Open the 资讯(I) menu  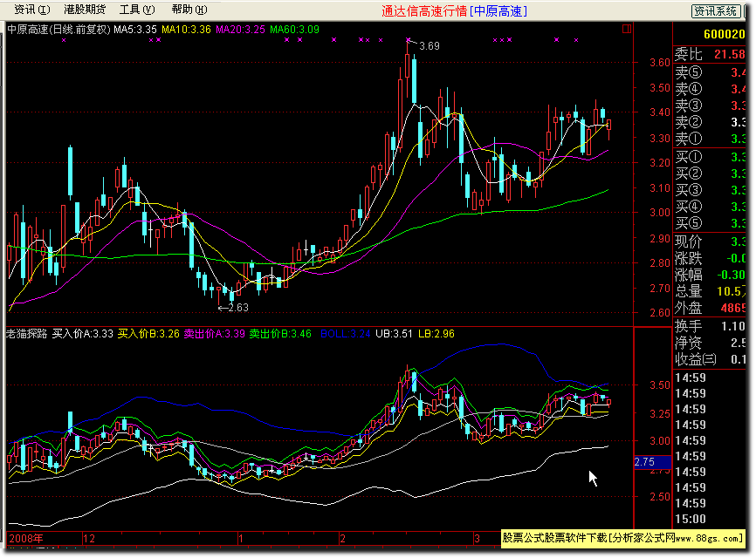tap(31, 10)
